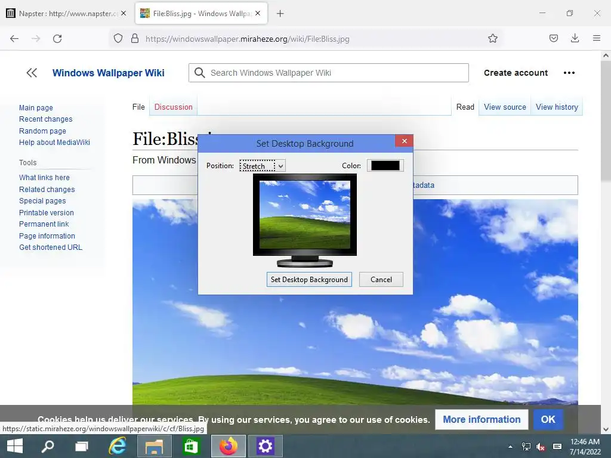Click the wiki search magnifier icon
611x458 pixels.
(x=199, y=73)
